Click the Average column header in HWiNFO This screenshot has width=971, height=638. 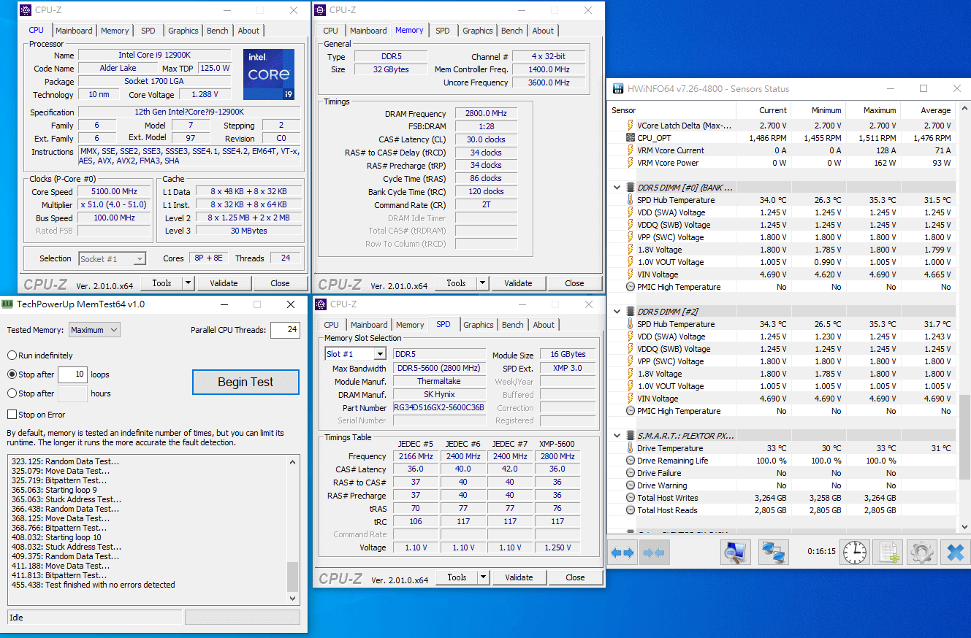point(928,110)
